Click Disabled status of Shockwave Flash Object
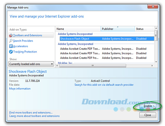The width and height of the screenshot is (165, 126). 141,39
